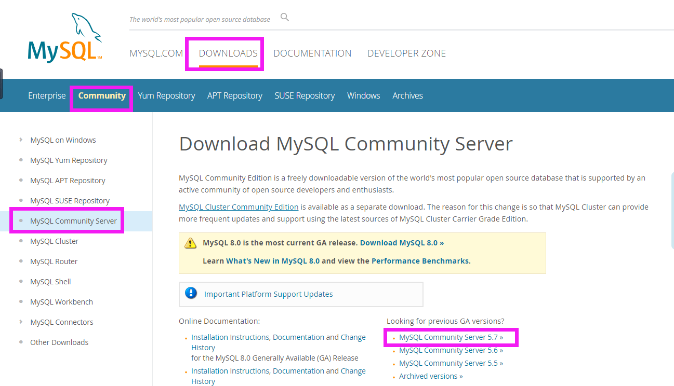Open MySQL Cluster in sidebar

pos(55,241)
